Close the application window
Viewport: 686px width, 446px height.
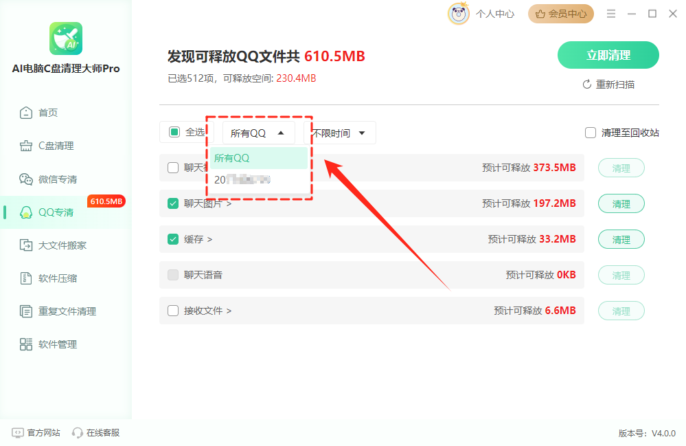(x=673, y=14)
